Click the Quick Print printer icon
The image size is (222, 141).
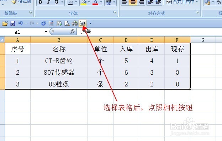click(x=75, y=23)
